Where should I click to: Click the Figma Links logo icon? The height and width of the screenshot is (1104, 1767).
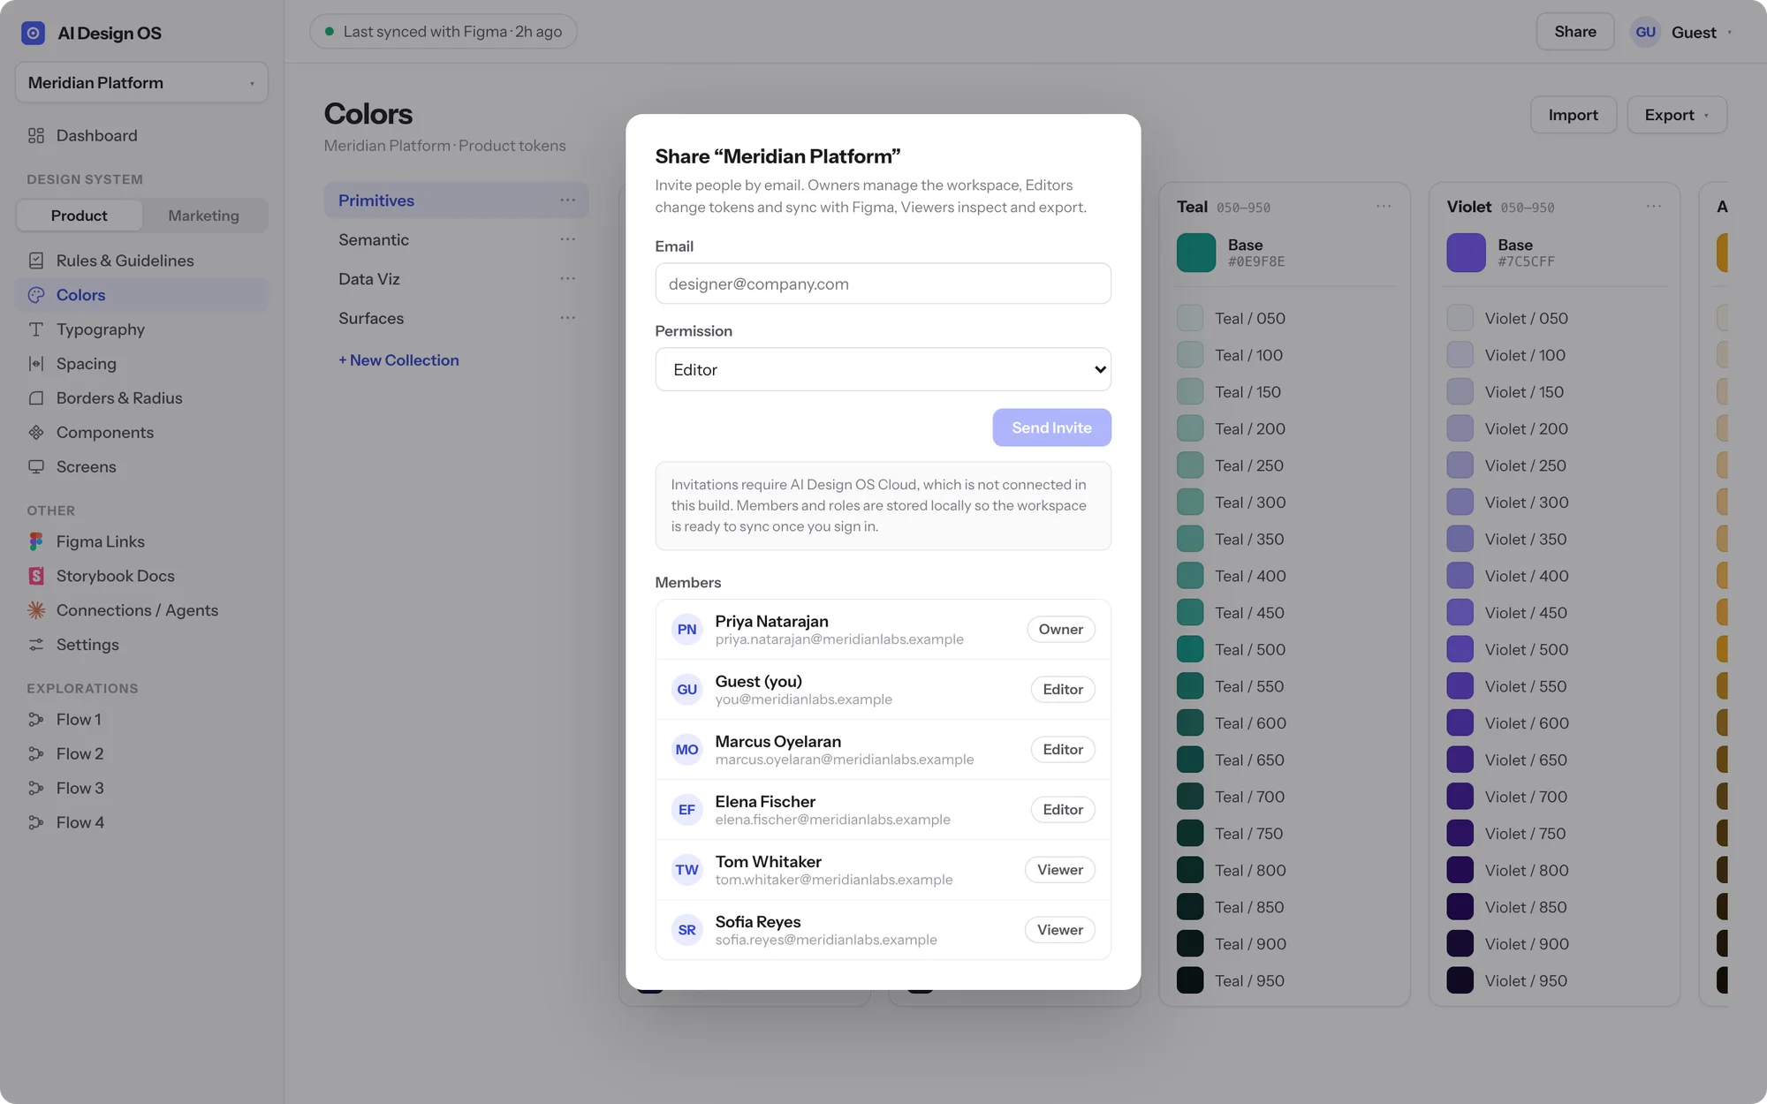36,541
